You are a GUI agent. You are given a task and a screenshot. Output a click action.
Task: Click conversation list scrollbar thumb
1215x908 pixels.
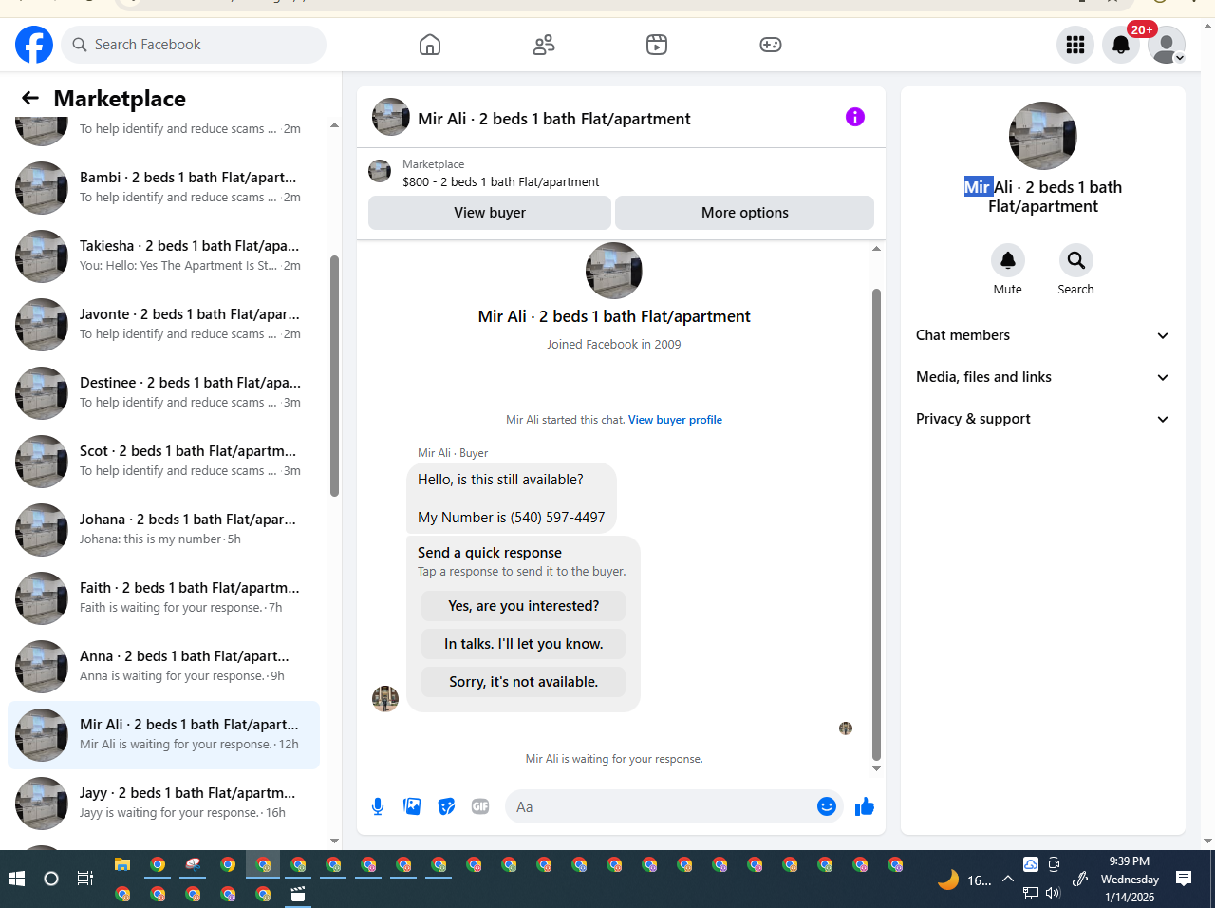click(x=334, y=376)
